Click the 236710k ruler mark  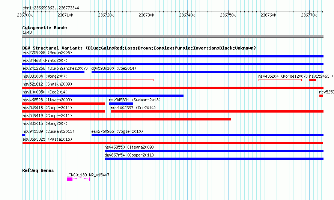pos(65,15)
